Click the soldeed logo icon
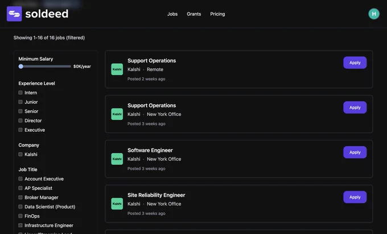 pos(14,14)
